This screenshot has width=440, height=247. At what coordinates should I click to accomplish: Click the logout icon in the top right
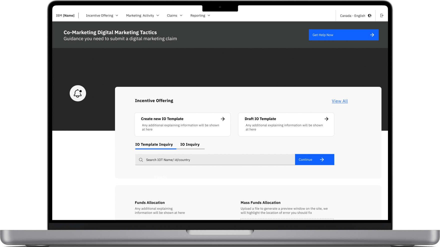point(382,15)
